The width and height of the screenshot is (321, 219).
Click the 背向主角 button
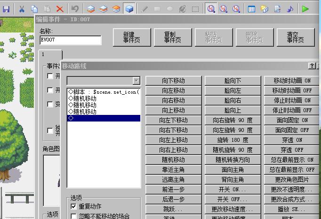233,179
